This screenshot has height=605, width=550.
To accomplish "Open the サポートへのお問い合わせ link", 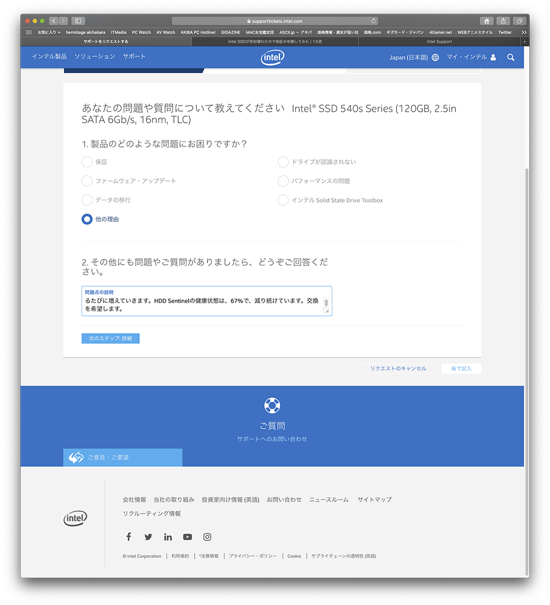I will 272,439.
